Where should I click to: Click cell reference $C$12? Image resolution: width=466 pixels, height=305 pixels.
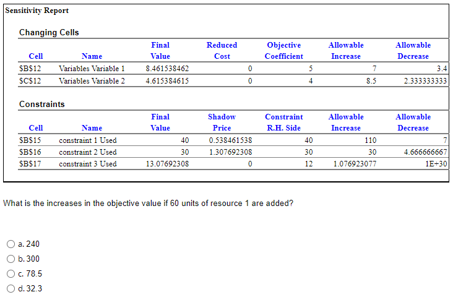coord(30,81)
